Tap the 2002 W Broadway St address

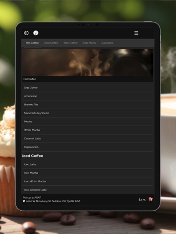click(x=53, y=201)
